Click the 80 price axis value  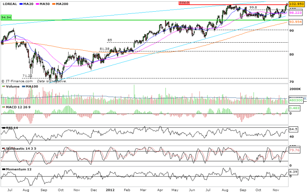coord(292,54)
